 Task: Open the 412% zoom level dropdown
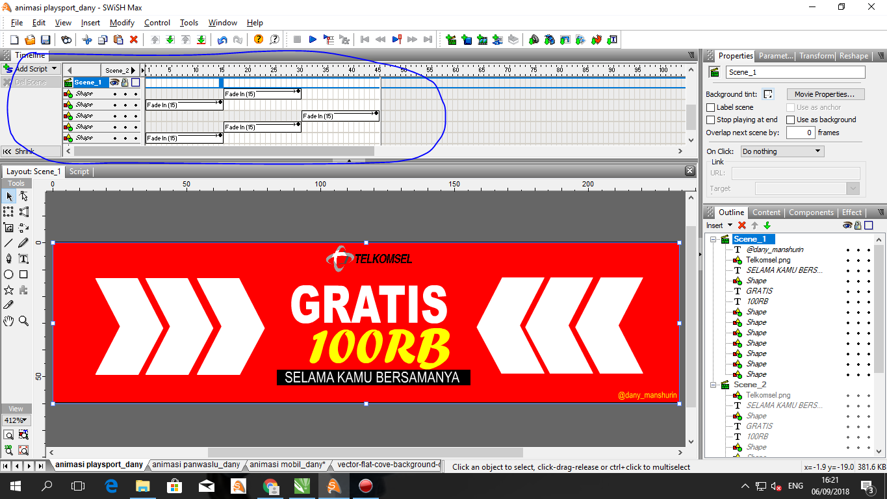tap(16, 420)
